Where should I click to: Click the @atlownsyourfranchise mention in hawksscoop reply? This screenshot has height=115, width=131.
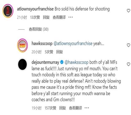(73, 43)
